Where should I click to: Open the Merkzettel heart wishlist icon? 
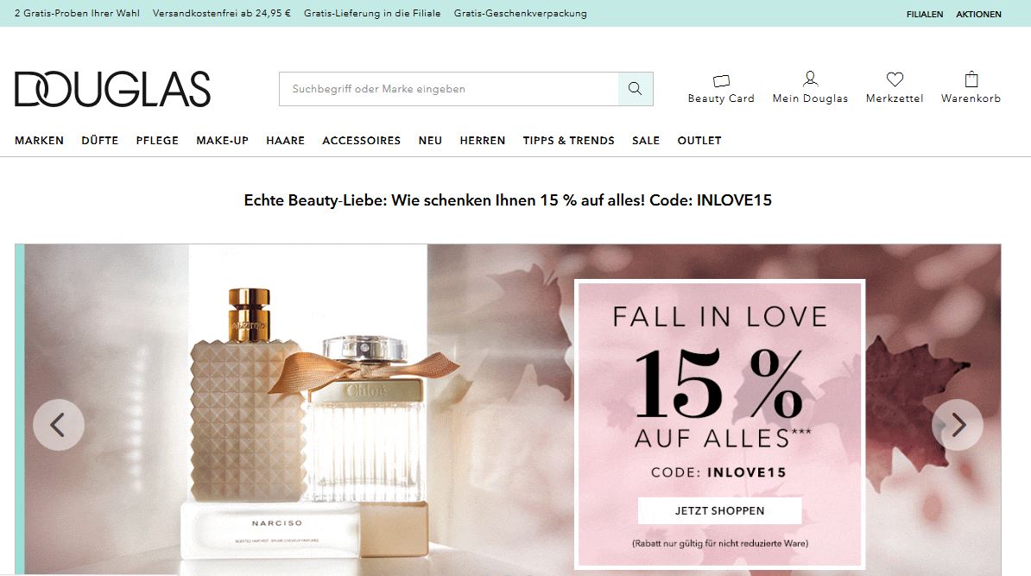[x=895, y=79]
